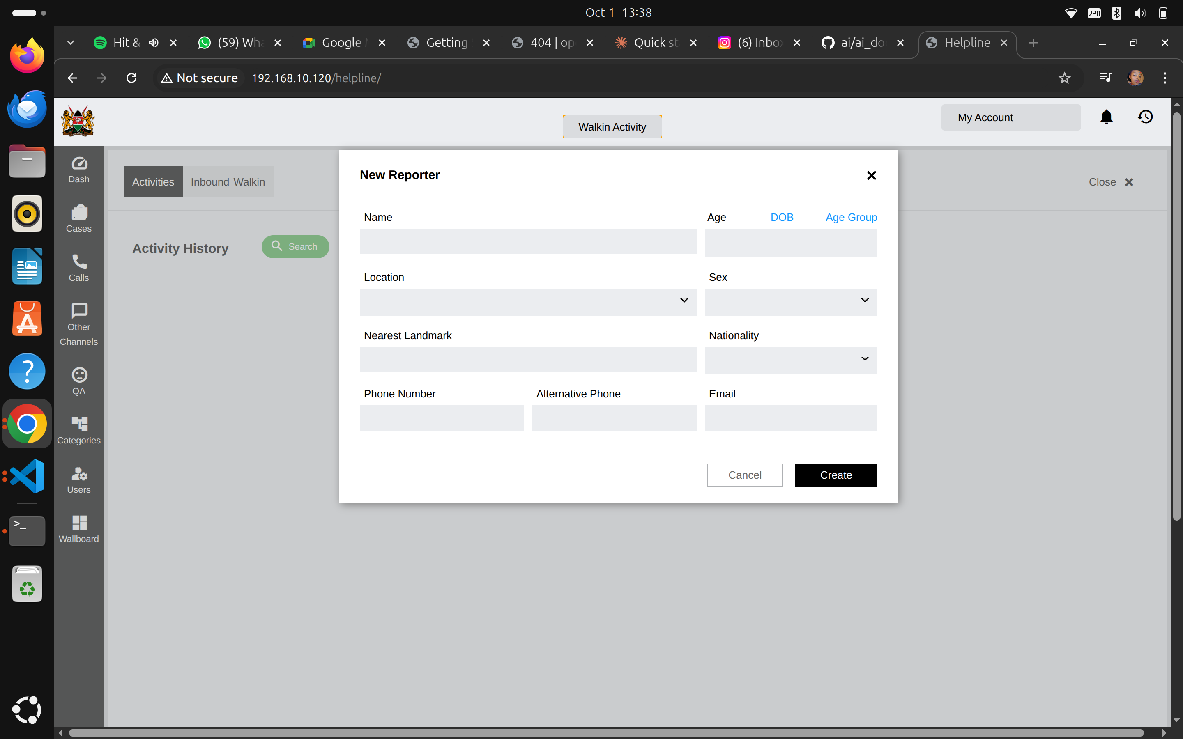Viewport: 1183px width, 739px height.
Task: Open Categories in the sidebar
Action: coord(79,430)
